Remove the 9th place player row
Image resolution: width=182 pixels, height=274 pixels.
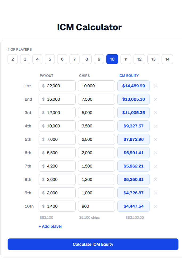[156, 193]
